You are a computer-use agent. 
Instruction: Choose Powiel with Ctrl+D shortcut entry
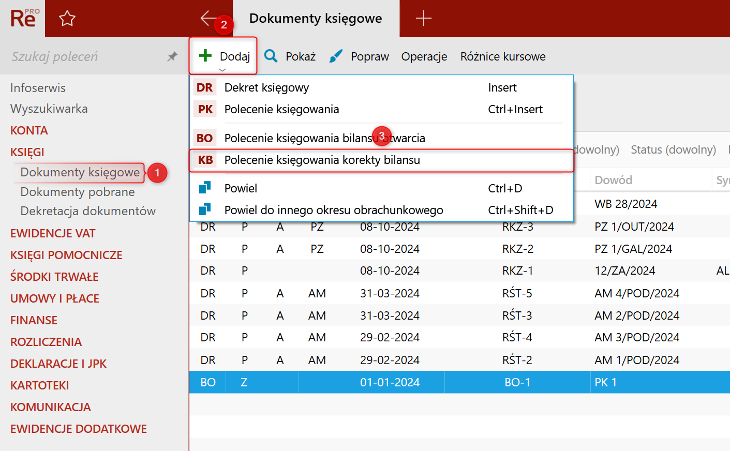[382, 188]
